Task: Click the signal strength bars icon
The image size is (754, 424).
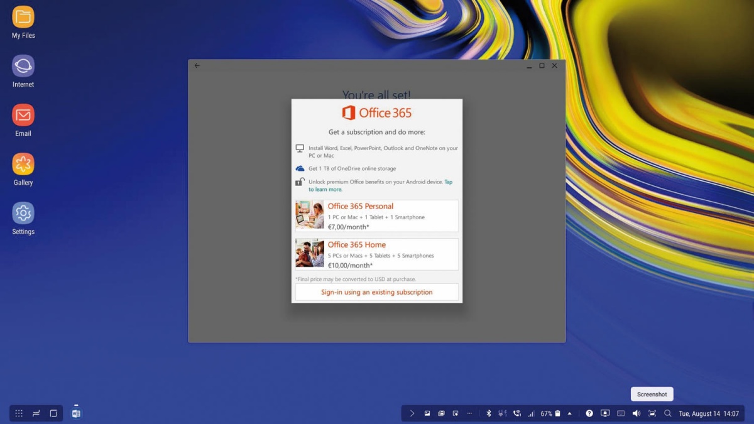Action: pyautogui.click(x=531, y=413)
